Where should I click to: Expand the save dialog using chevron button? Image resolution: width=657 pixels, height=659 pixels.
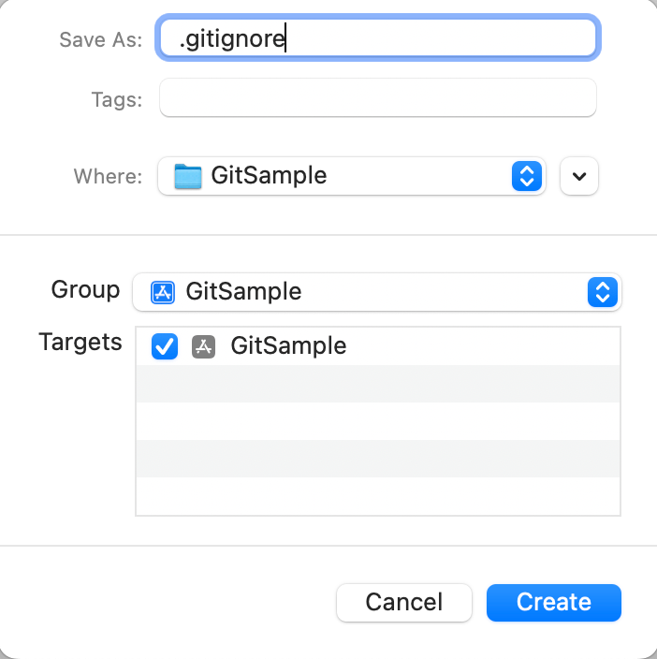(x=578, y=176)
